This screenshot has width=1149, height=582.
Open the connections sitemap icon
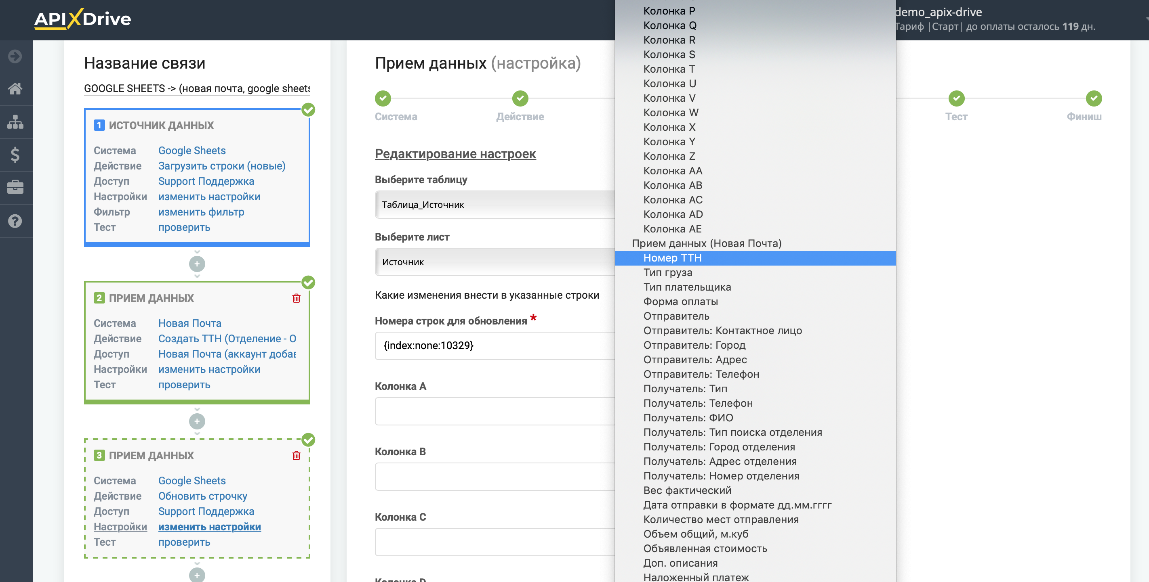click(15, 121)
